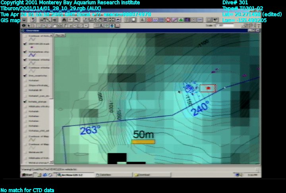Select the 2001-04-23 mark theme name
The width and height of the screenshot is (286, 193).
click(39, 44)
